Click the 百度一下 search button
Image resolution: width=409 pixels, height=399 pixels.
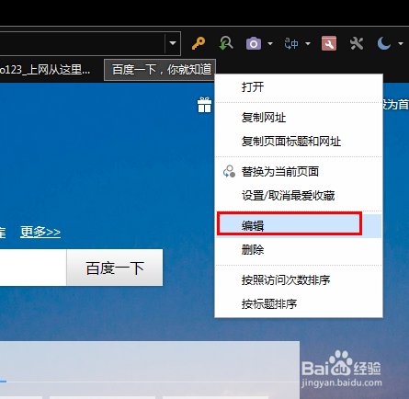coord(115,268)
